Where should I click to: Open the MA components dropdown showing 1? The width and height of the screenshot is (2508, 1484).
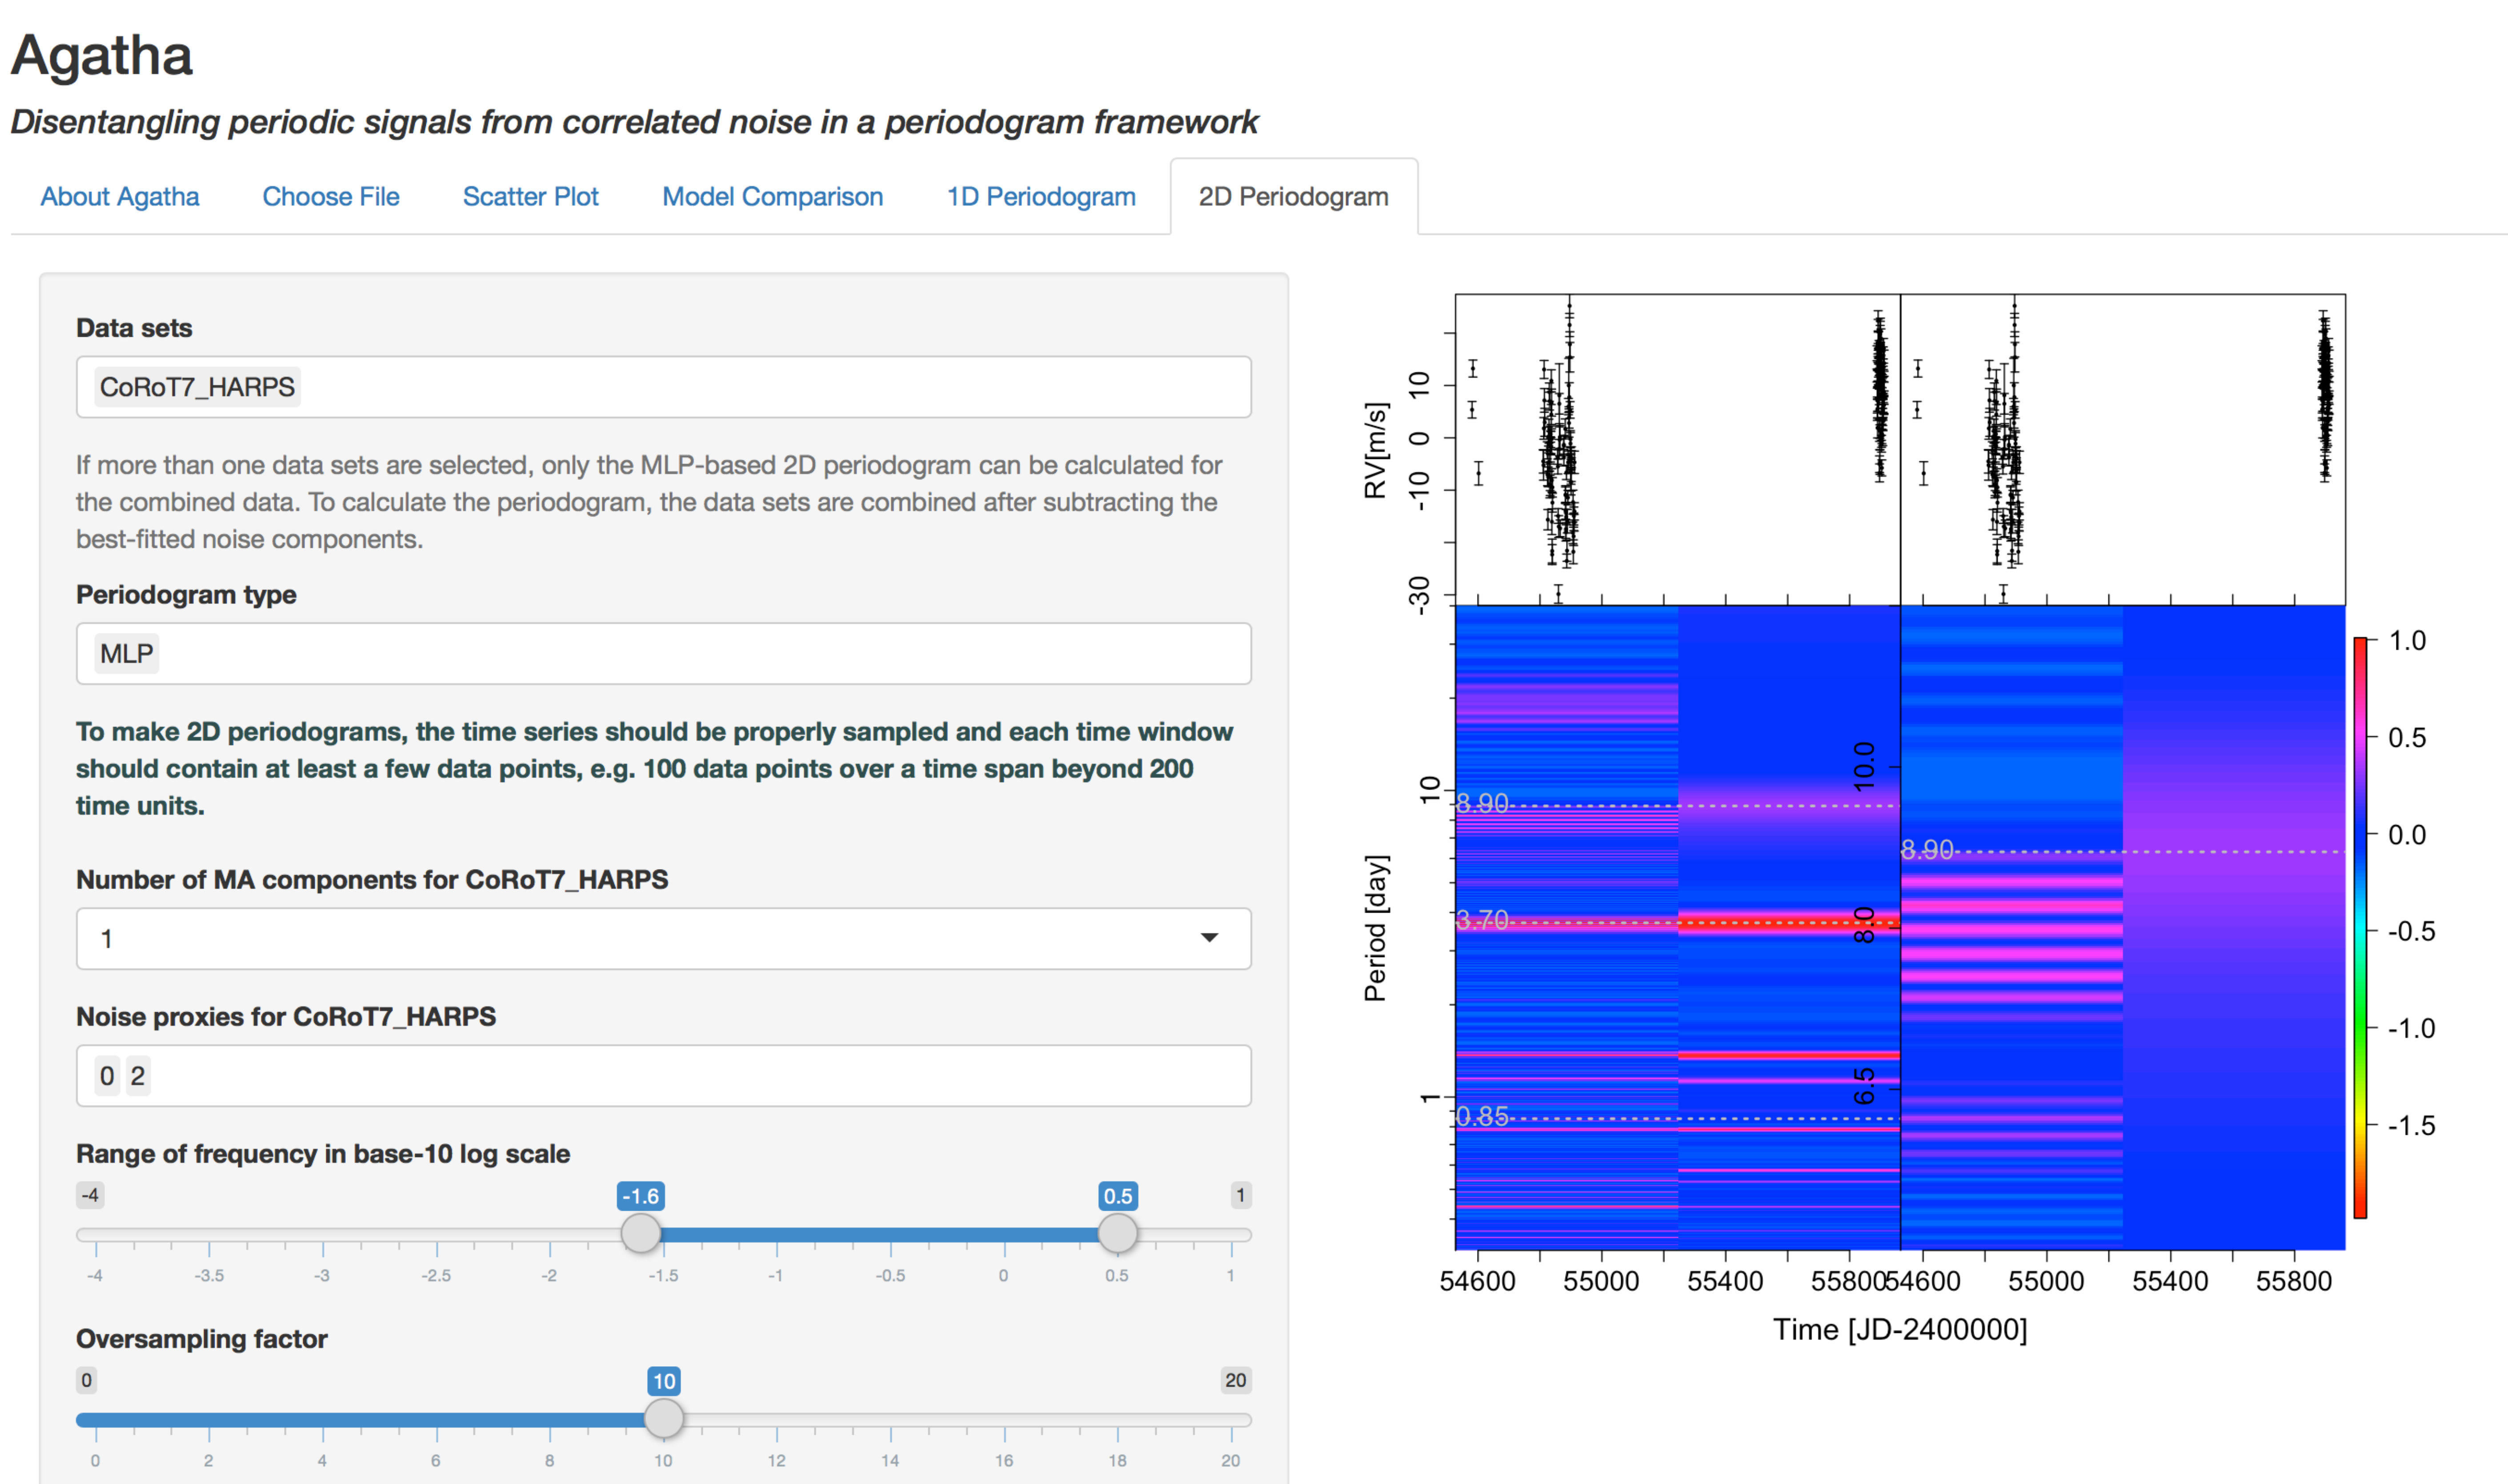pyautogui.click(x=663, y=938)
